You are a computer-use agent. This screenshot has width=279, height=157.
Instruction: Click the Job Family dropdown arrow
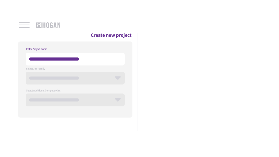tap(118, 78)
